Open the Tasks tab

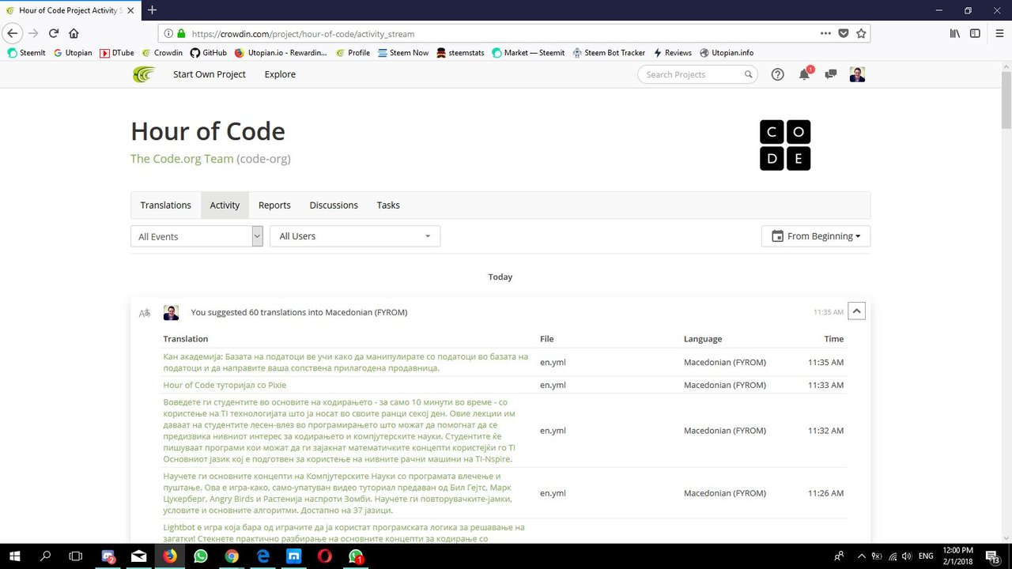click(388, 205)
